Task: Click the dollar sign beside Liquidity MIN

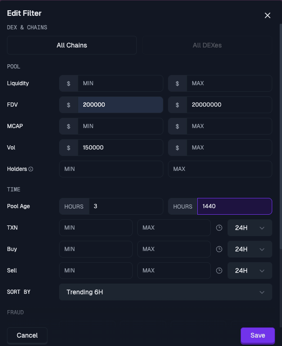Action: [x=68, y=83]
